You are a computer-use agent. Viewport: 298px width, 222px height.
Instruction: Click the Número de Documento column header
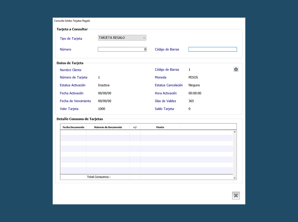pos(108,127)
